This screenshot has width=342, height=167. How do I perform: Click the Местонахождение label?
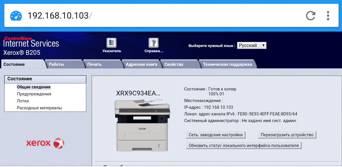(203, 101)
